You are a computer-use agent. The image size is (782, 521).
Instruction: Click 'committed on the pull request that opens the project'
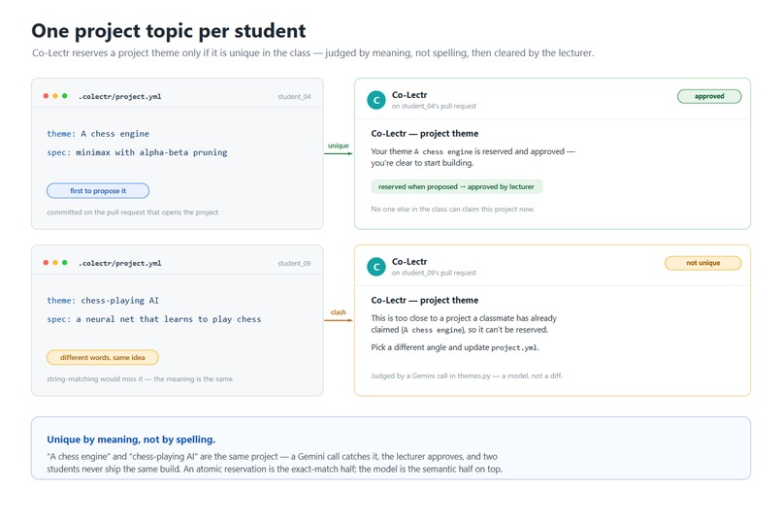coord(133,212)
